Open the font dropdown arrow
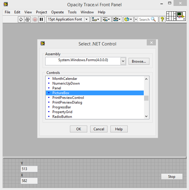 click(x=87, y=19)
